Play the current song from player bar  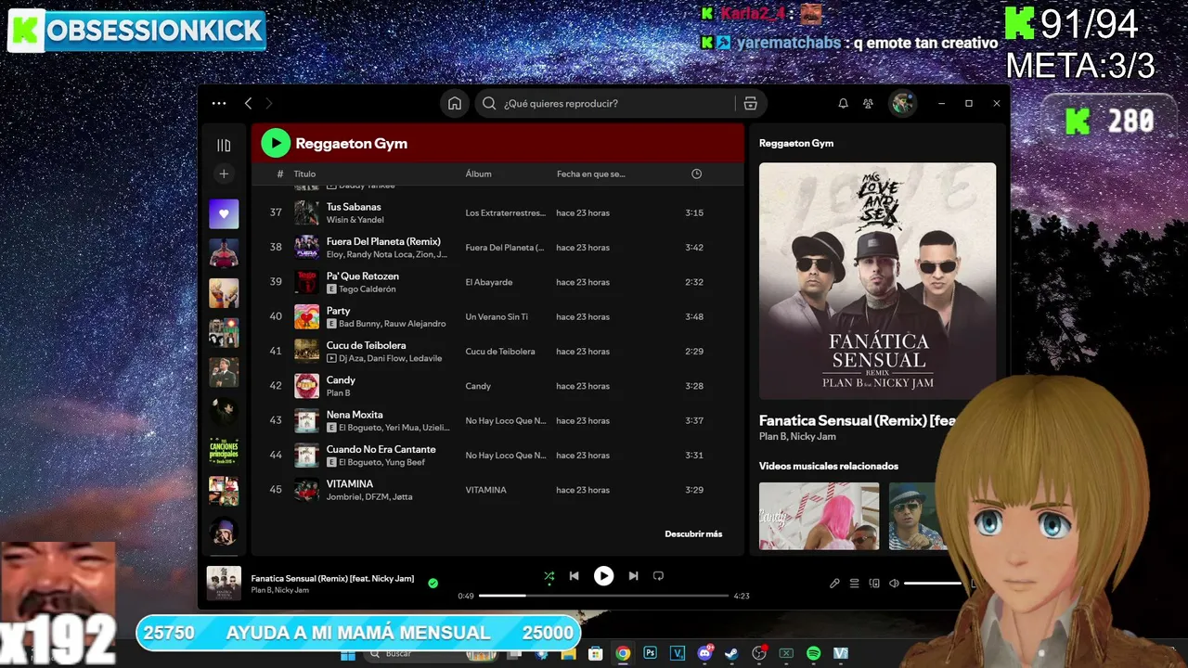pyautogui.click(x=603, y=576)
